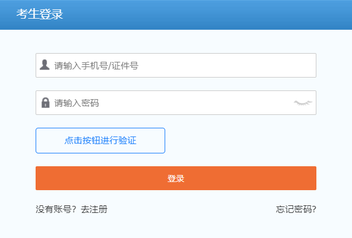Click the padlock icon in password field

pos(46,103)
